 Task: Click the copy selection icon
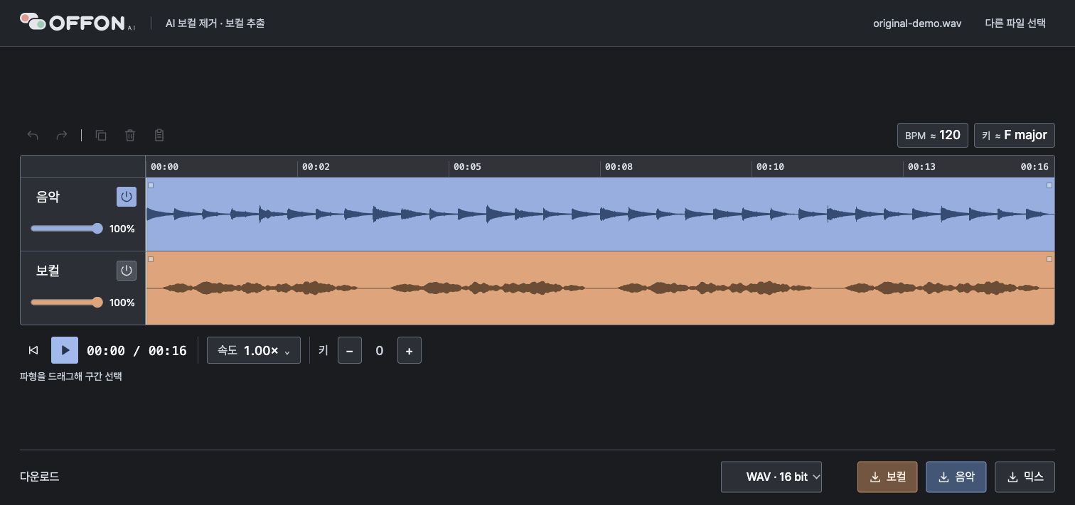point(101,135)
